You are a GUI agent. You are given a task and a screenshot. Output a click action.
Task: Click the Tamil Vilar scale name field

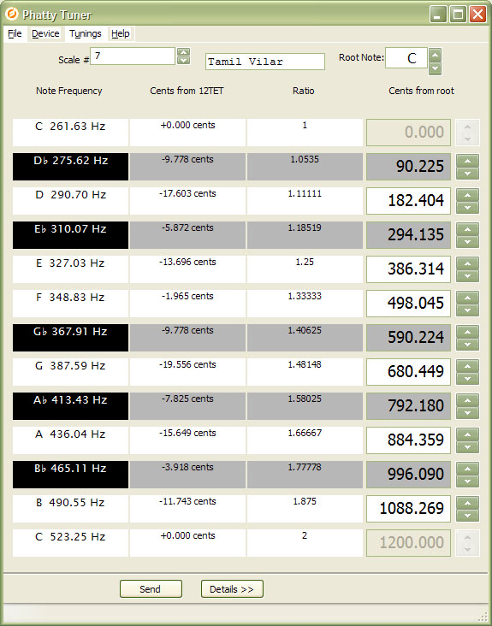[x=265, y=62]
